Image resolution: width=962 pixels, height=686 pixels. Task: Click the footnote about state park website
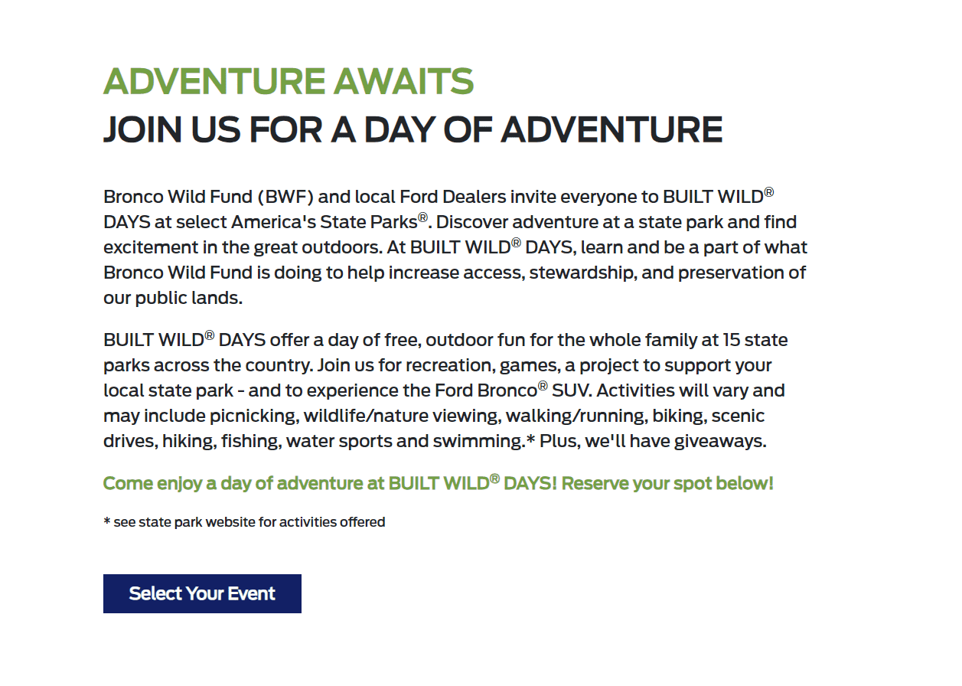click(244, 522)
